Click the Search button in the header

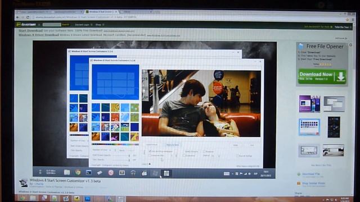65,25
